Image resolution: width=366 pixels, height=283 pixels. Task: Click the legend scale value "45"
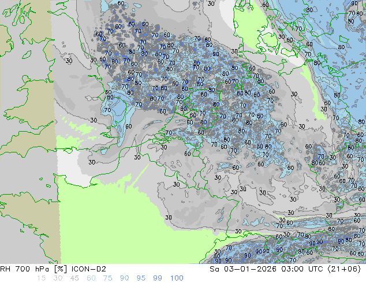74,278
